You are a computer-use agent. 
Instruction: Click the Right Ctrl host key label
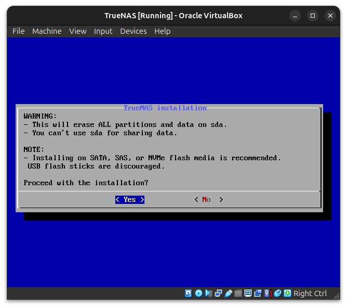[x=310, y=293]
